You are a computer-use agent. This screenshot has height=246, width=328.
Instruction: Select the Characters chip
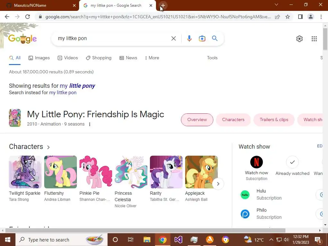[233, 120]
